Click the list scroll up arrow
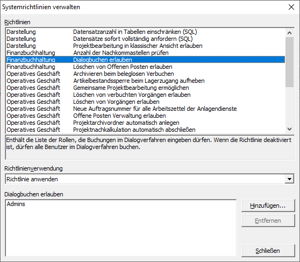This screenshot has width=300, height=262. click(x=289, y=33)
